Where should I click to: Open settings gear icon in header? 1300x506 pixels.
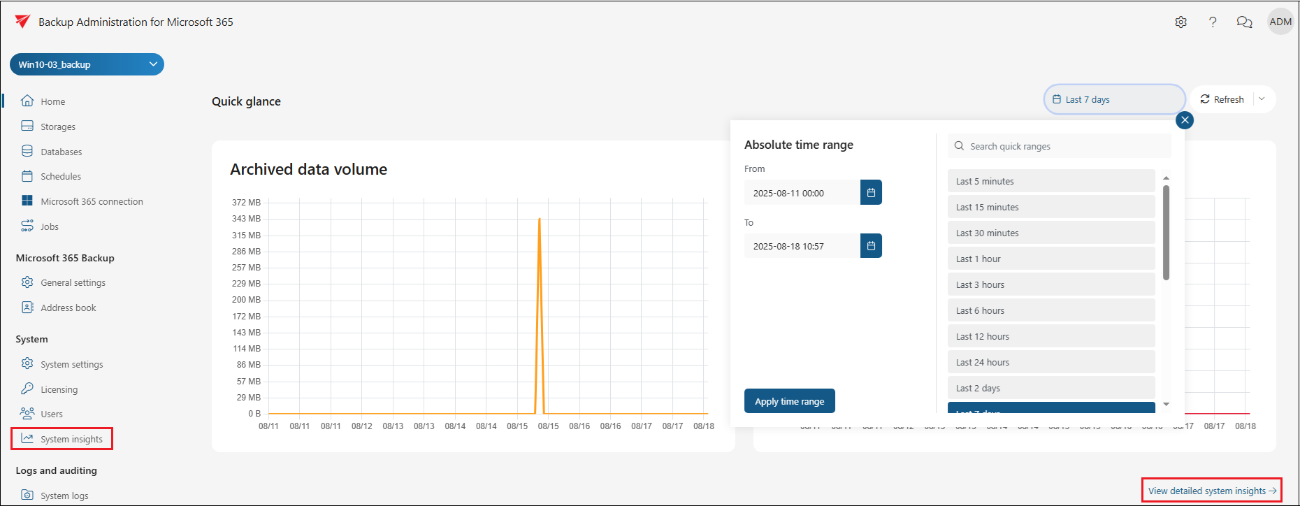tap(1180, 22)
